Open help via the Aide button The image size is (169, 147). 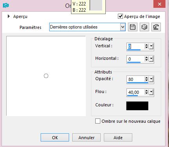pyautogui.click(x=118, y=138)
